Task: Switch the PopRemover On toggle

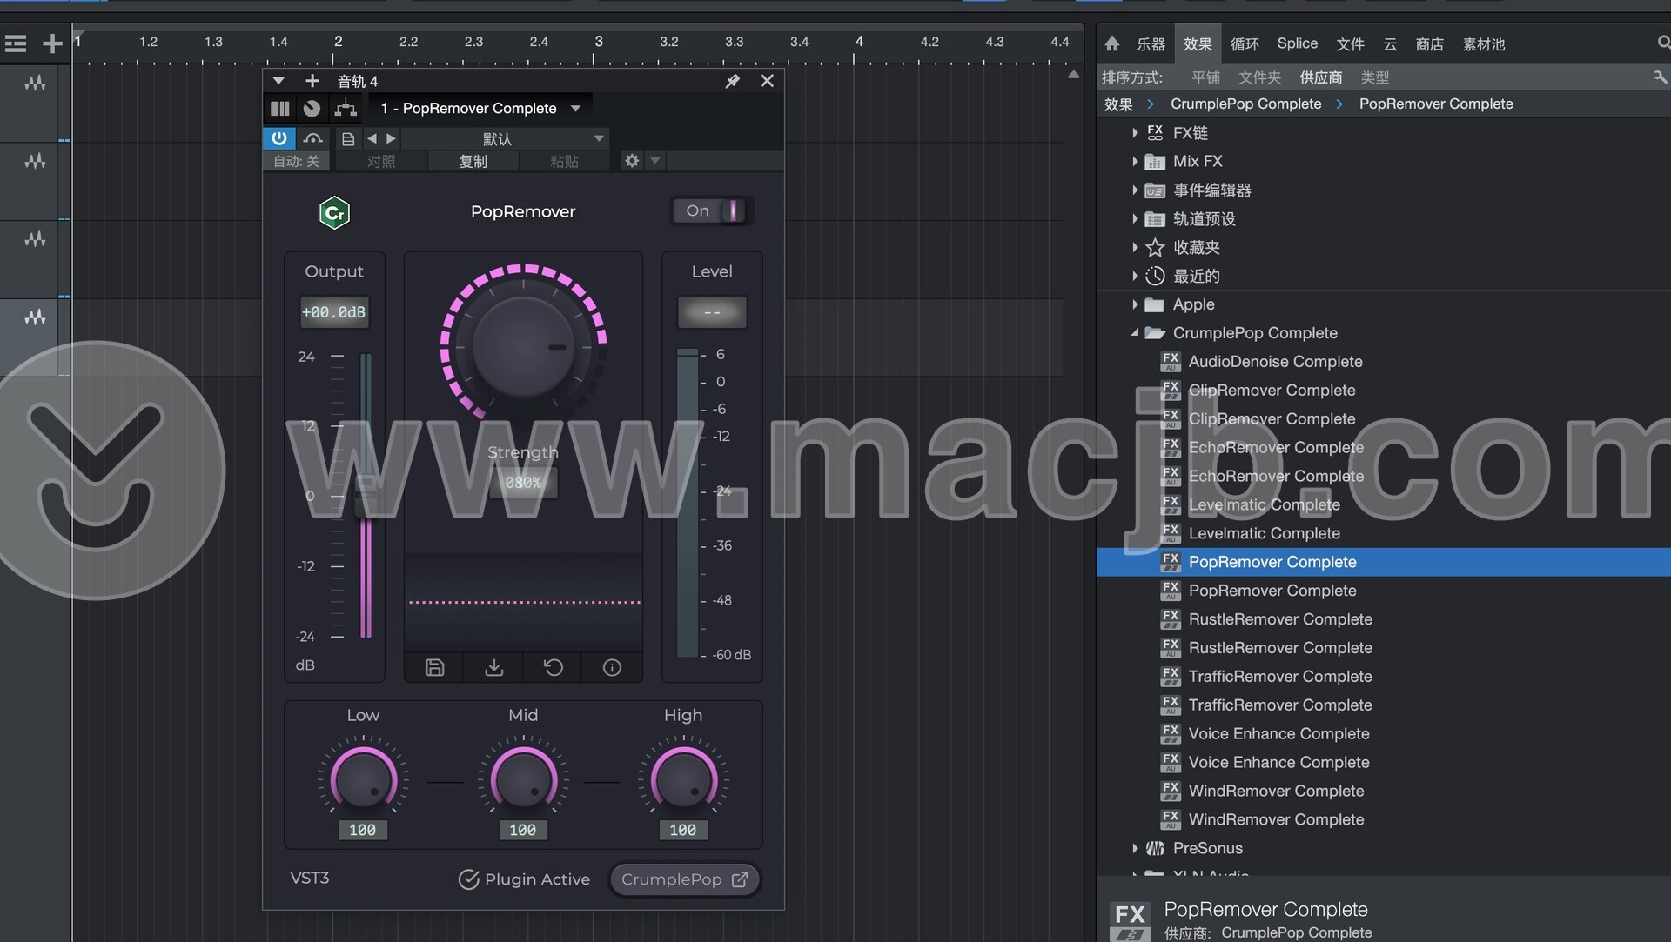Action: 713,210
